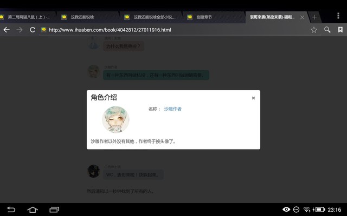Tap the eye icon in status bar

(286, 210)
